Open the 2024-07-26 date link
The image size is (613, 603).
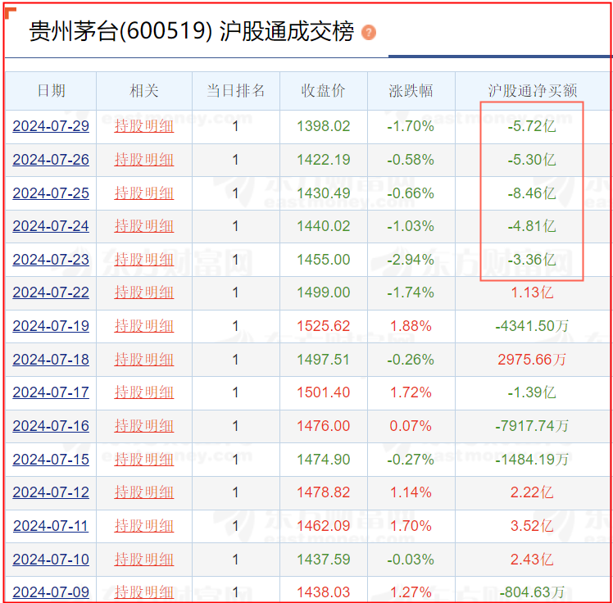pos(51,160)
